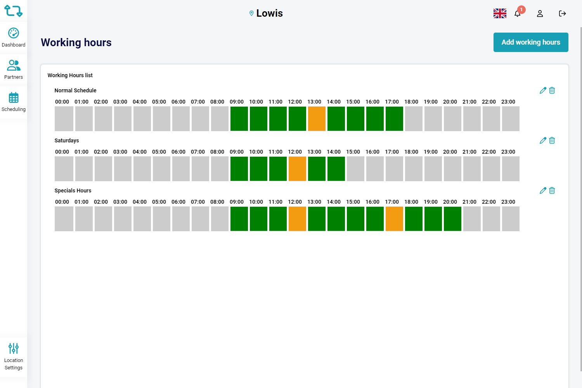
Task: Delete the Normal Schedule entry
Action: [552, 90]
